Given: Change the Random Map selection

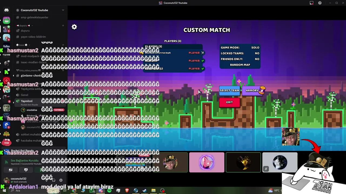Looking at the screenshot, I should [x=240, y=65].
